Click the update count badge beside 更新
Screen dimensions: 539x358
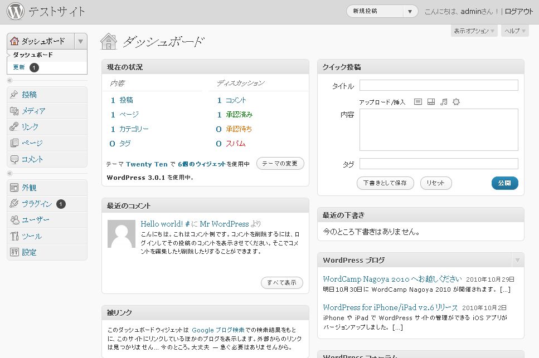[34, 67]
